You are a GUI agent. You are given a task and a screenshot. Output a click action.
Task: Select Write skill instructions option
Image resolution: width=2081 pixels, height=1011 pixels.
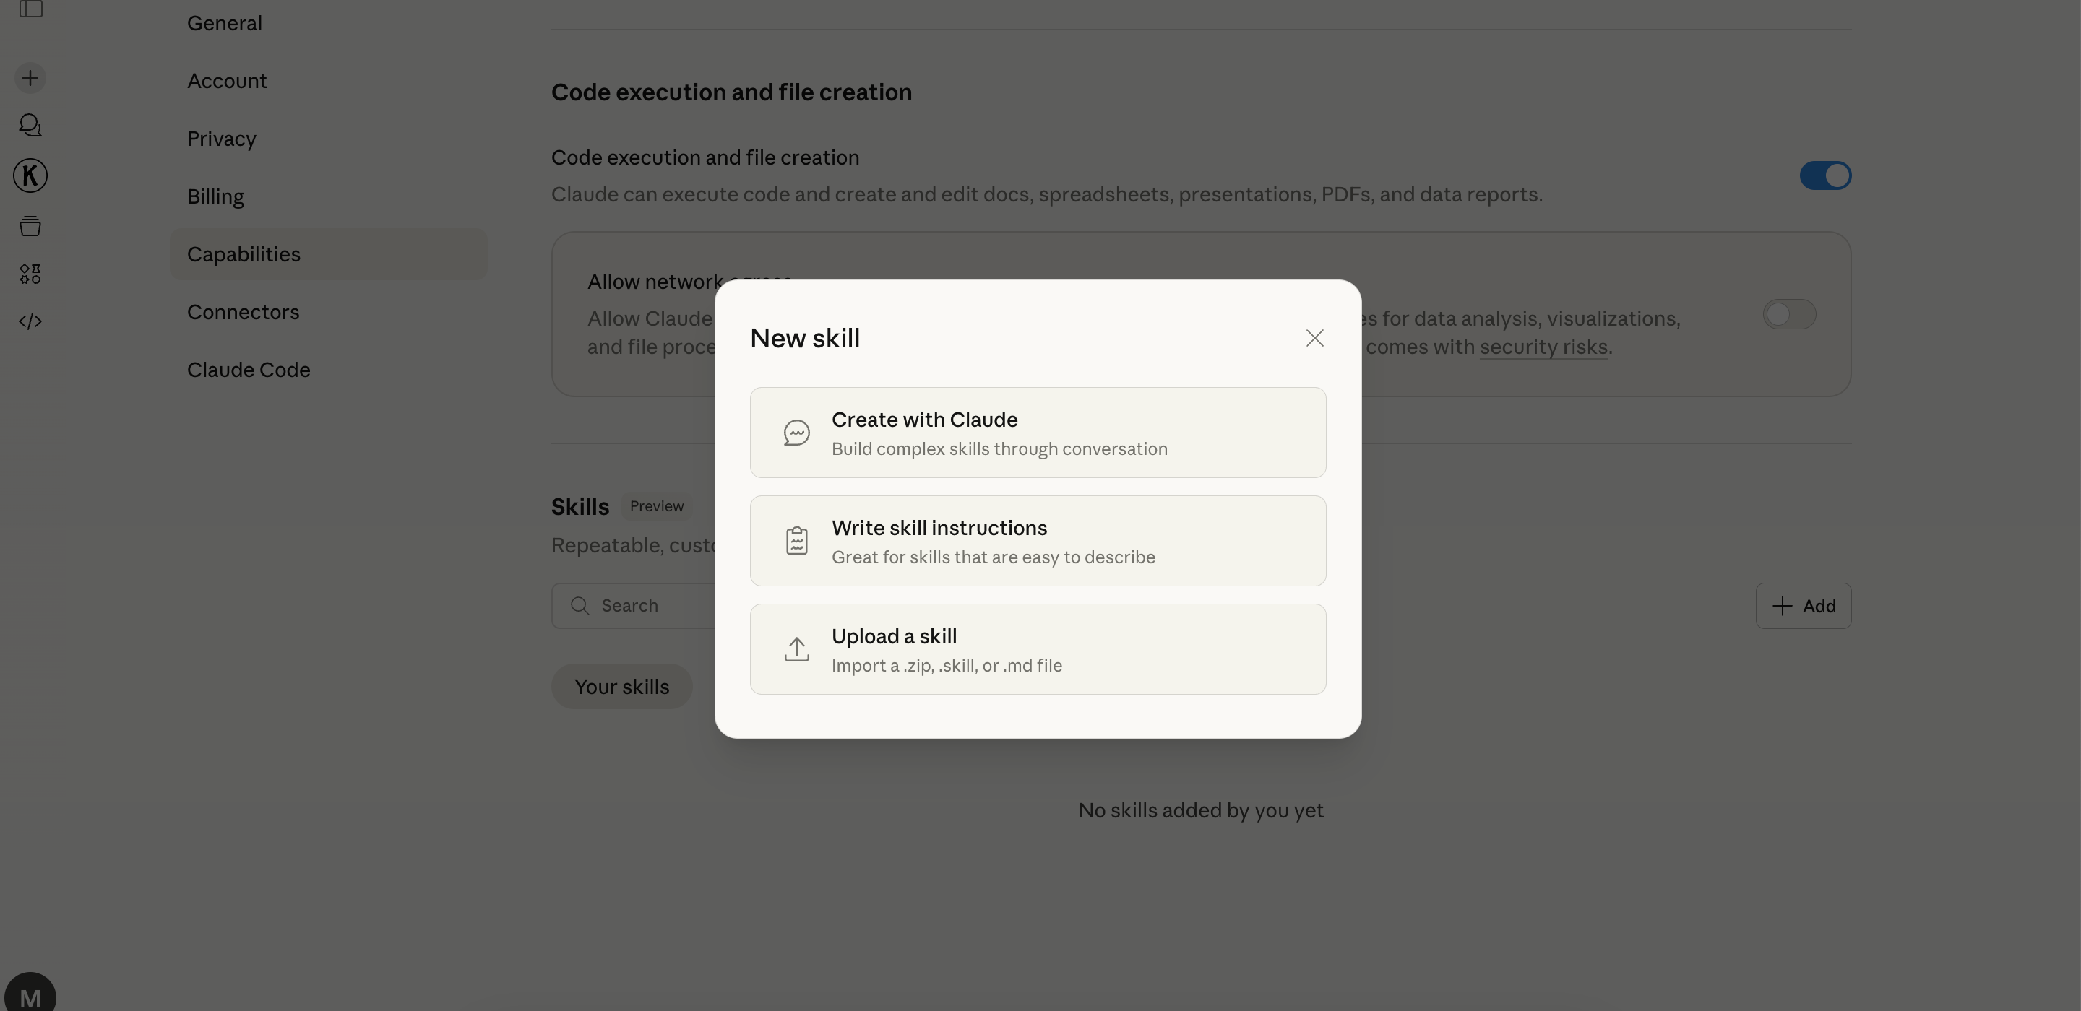tap(1038, 541)
